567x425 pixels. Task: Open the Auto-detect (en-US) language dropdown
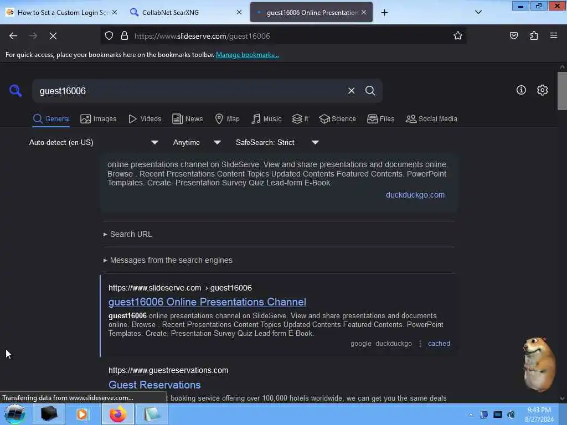(94, 142)
